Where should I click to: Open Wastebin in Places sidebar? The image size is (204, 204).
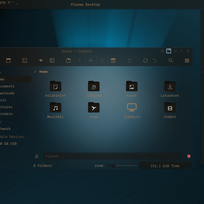click(x=6, y=114)
